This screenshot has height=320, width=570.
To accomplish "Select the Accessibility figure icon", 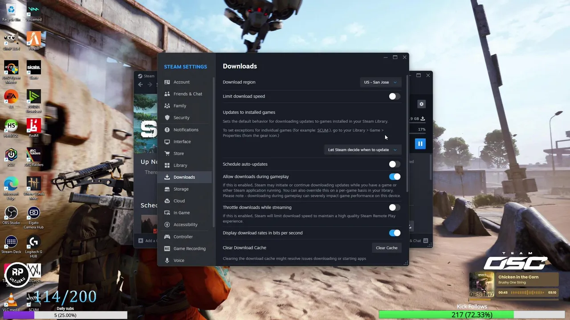I will pyautogui.click(x=167, y=224).
